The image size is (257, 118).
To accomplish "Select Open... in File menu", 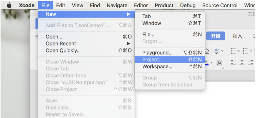I will click(86, 37).
